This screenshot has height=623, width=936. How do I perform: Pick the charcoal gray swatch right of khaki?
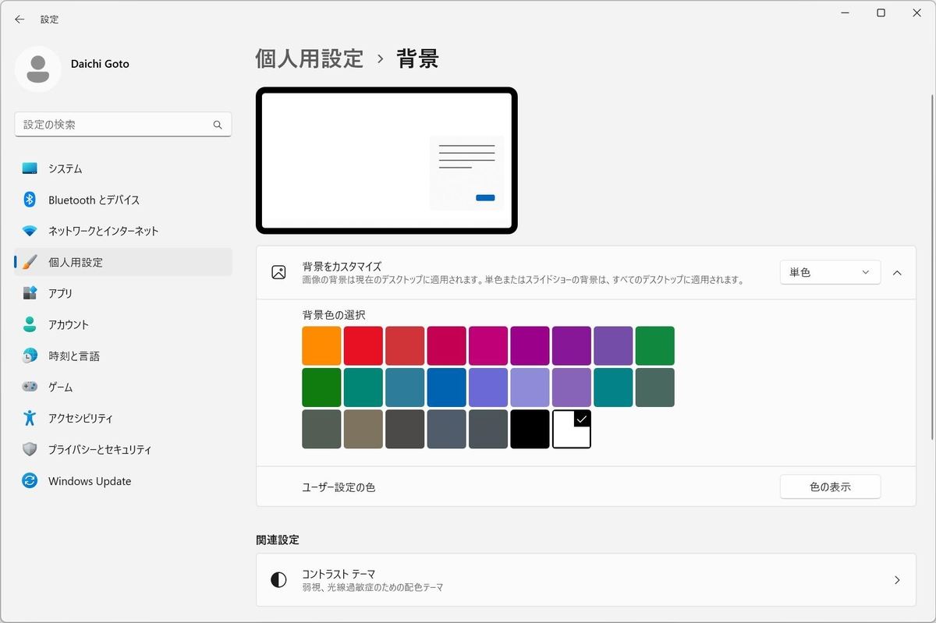405,429
